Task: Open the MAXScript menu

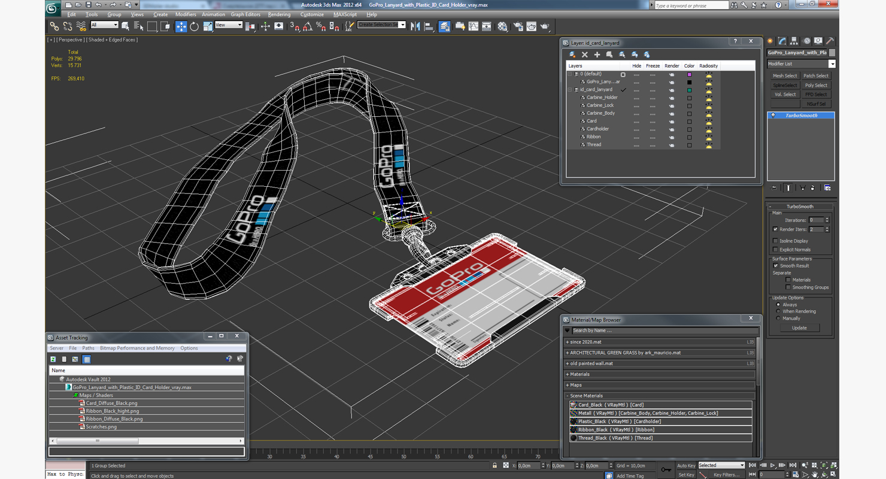Action: pyautogui.click(x=345, y=14)
